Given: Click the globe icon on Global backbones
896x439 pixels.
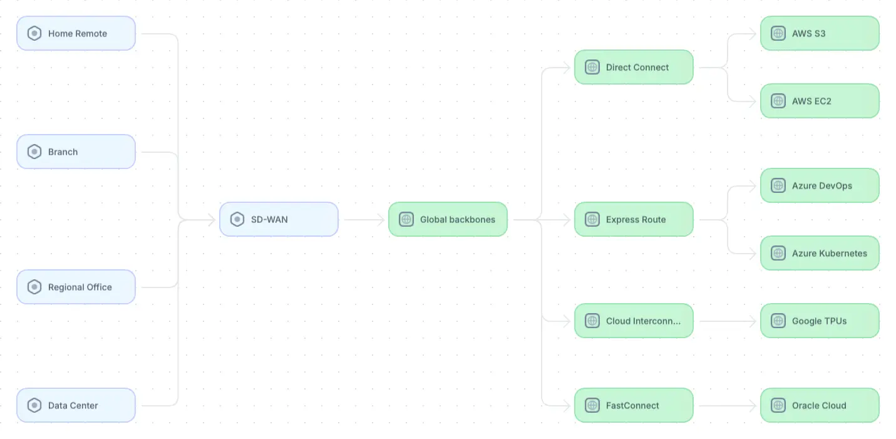Looking at the screenshot, I should tap(406, 219).
